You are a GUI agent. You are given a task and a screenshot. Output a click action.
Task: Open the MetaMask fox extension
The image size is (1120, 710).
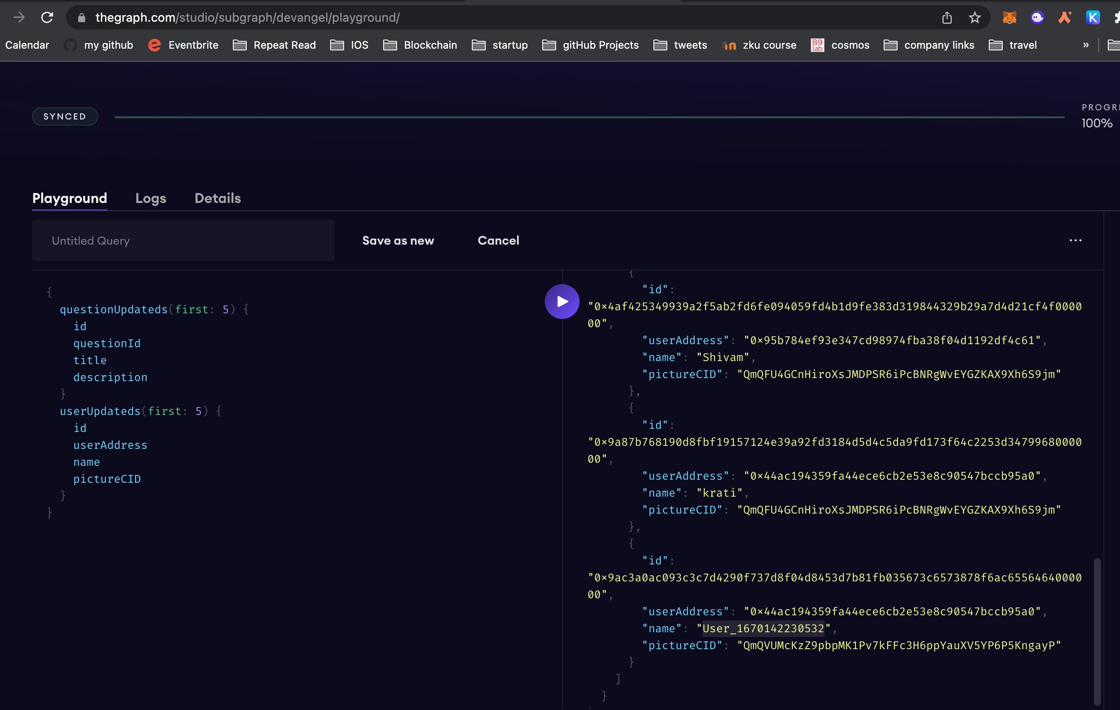pyautogui.click(x=1009, y=18)
